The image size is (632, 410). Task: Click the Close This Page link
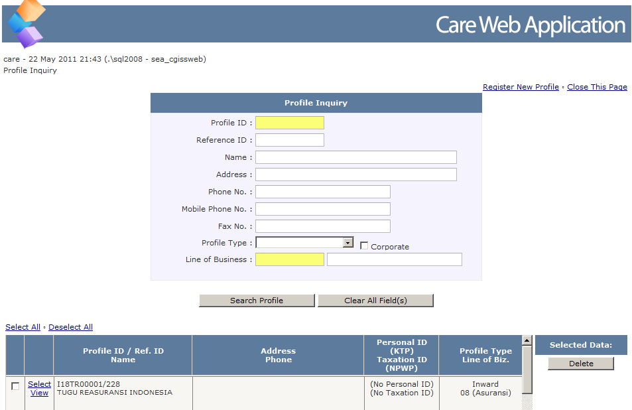(x=597, y=87)
